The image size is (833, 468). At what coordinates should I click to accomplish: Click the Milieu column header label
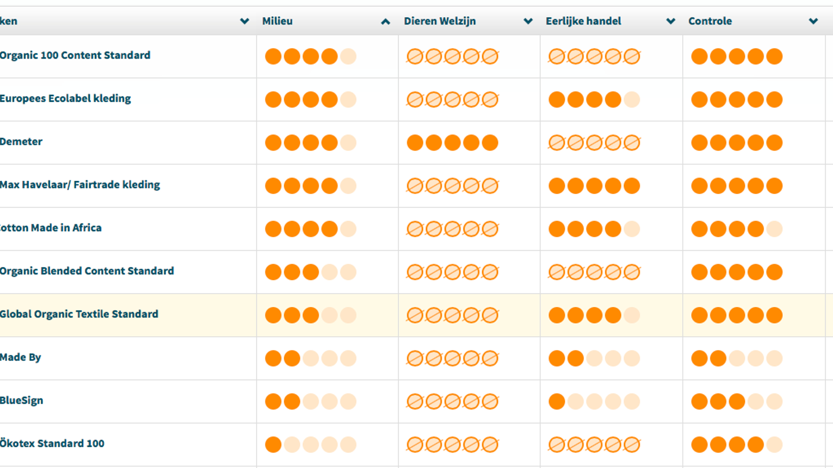(277, 21)
